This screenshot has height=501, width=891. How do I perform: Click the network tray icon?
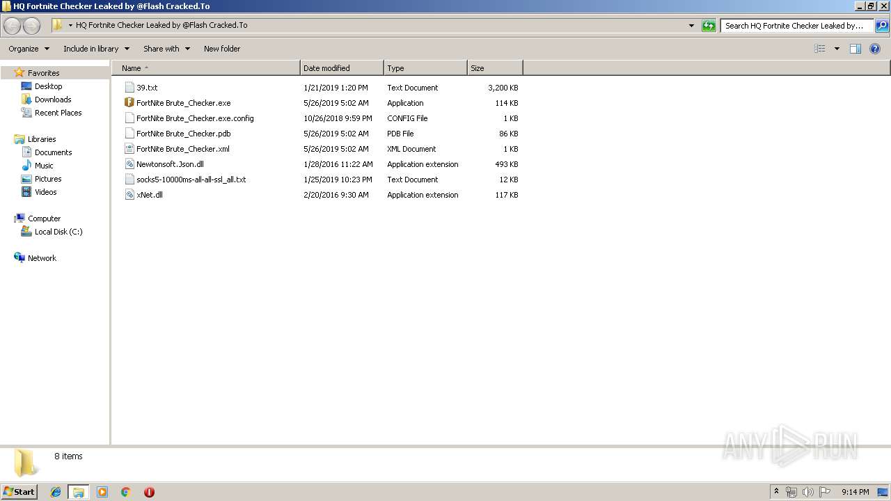coord(791,492)
